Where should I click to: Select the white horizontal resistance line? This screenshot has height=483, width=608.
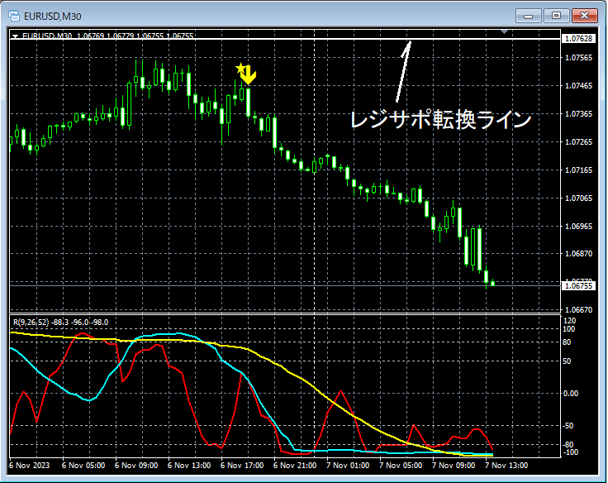[285, 39]
